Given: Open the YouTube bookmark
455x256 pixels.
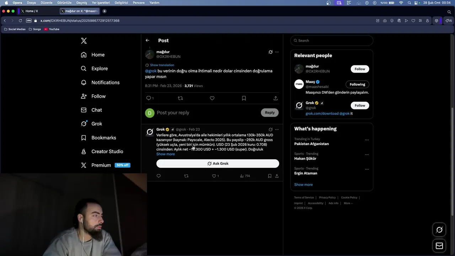Looking at the screenshot, I should coord(52,29).
